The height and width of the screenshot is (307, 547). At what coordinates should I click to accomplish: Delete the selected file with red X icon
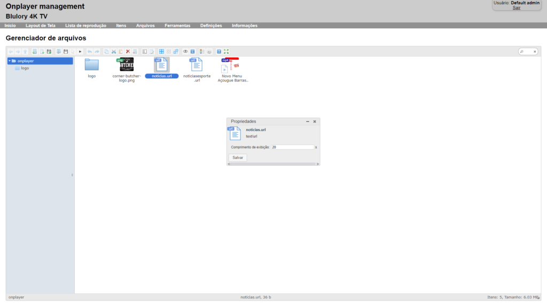point(128,52)
